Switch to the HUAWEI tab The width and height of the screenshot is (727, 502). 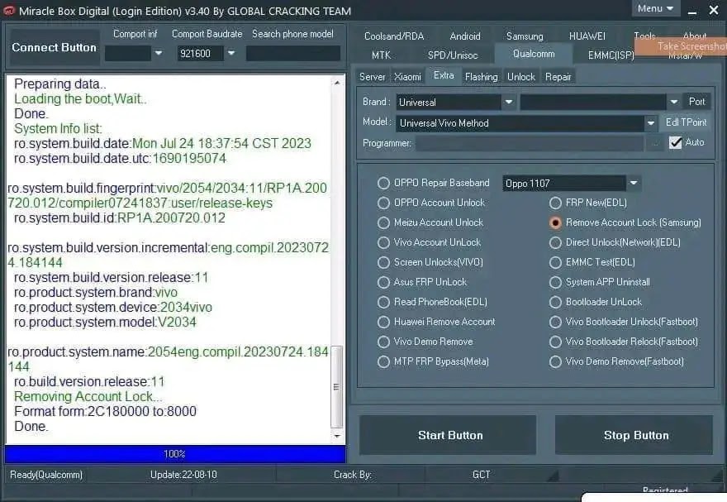(587, 36)
